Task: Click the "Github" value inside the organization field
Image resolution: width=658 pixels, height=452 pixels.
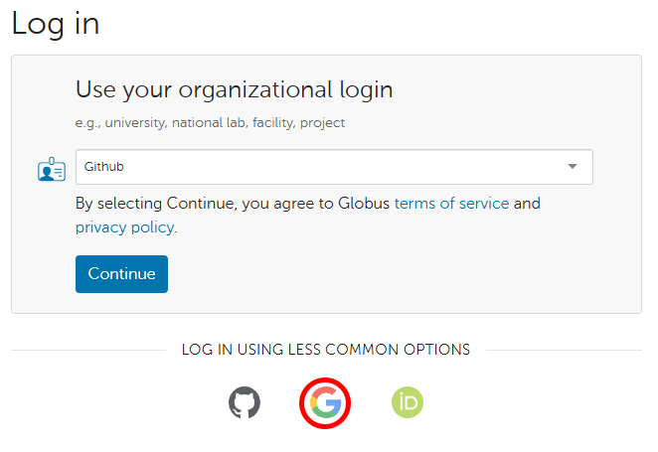Action: pyautogui.click(x=103, y=167)
